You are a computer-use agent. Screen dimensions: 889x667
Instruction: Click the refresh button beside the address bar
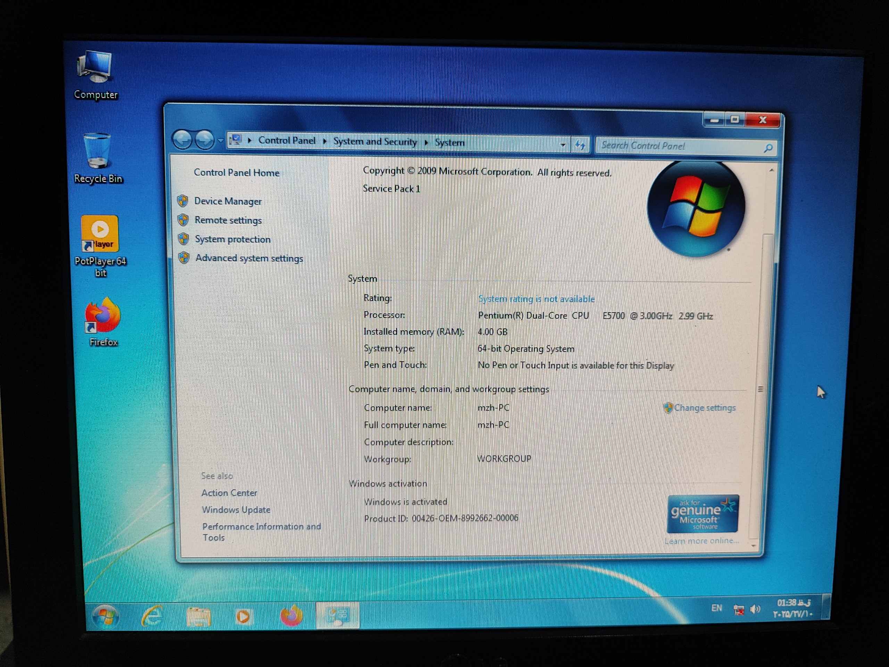(x=580, y=145)
